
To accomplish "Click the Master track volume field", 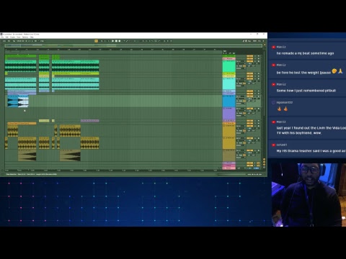I will click(250, 168).
